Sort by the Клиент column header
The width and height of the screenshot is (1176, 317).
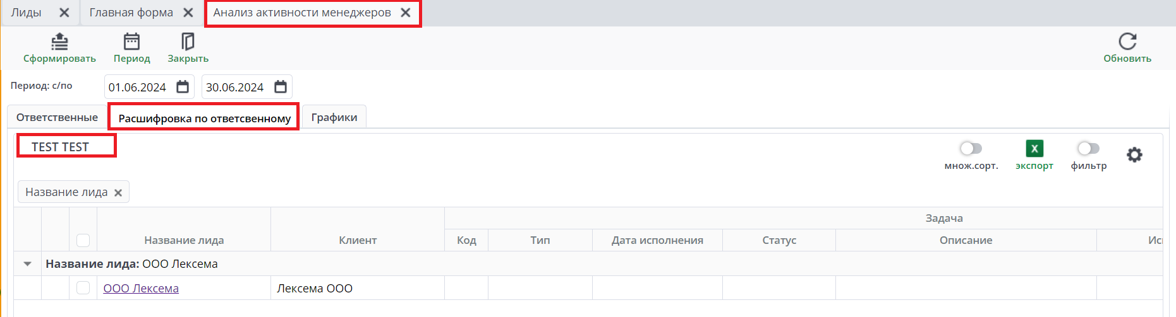click(x=357, y=240)
